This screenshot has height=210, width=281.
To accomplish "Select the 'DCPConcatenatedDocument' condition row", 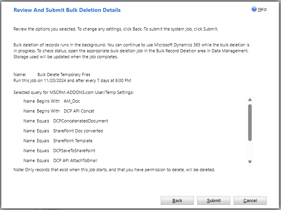I will [x=66, y=121].
